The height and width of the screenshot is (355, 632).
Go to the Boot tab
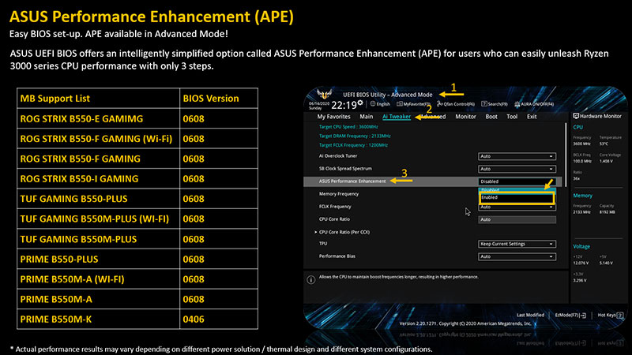coord(491,117)
